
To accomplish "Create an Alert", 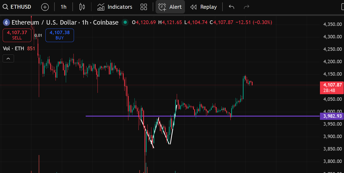I will (x=170, y=7).
